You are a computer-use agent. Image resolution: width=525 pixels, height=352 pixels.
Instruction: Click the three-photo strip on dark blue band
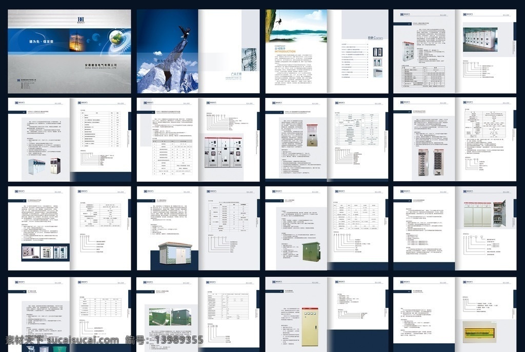pyautogui.click(x=45, y=252)
